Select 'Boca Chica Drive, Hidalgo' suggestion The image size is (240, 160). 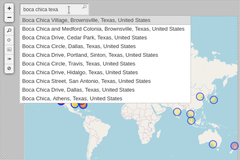pos(105,73)
